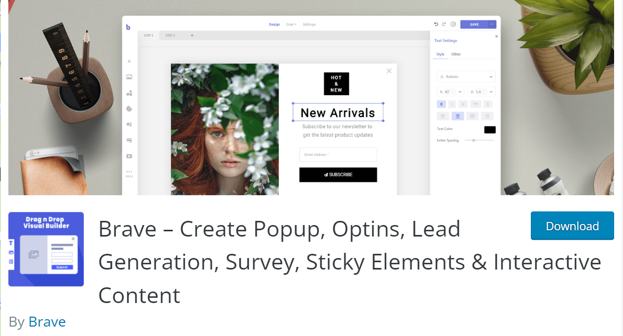
Task: Select the STEP 1 tab
Action: (149, 36)
